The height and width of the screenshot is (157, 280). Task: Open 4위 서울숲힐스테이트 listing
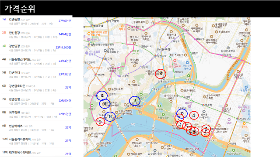pyautogui.click(x=36, y=61)
